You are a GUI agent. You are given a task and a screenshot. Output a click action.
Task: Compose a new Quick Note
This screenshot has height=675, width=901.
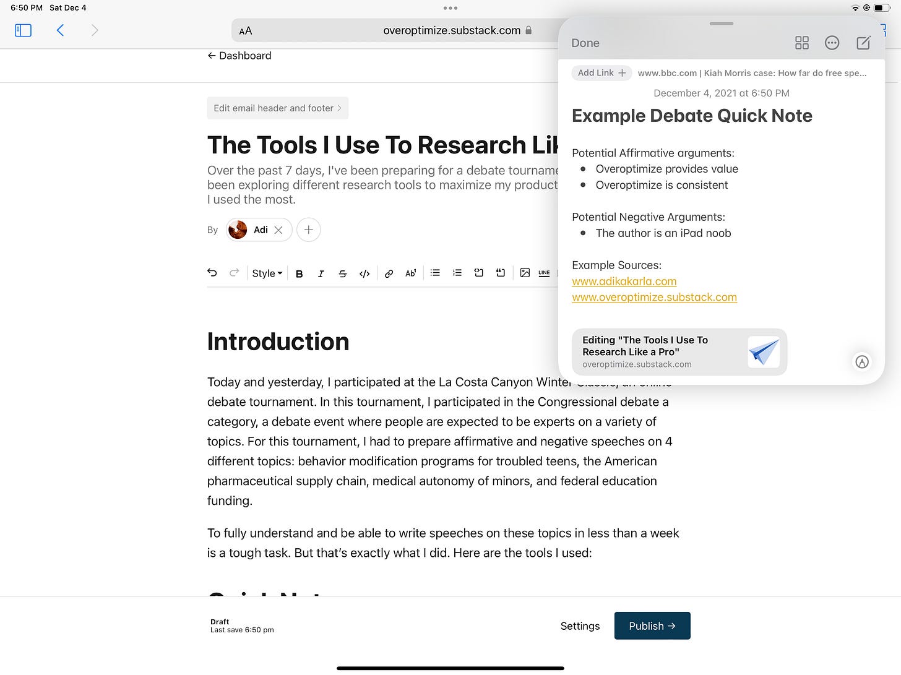(x=863, y=43)
